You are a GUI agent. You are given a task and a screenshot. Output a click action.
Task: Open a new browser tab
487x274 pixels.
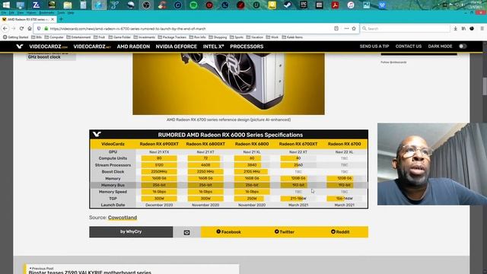pyautogui.click(x=61, y=19)
